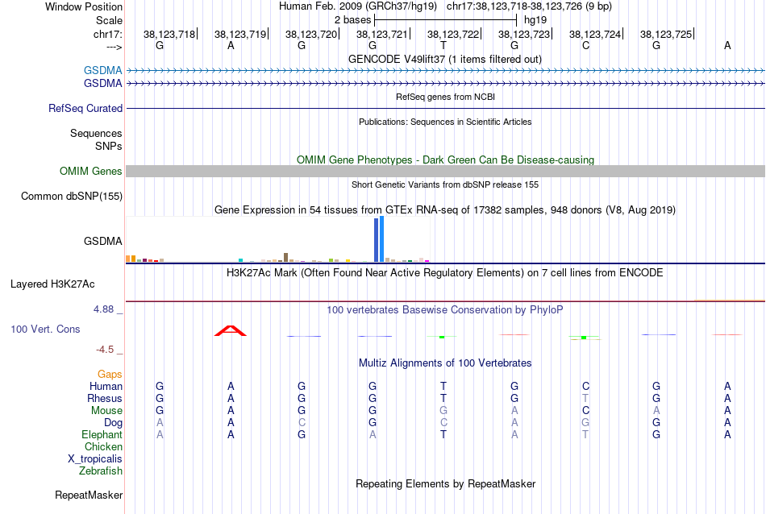
Task: Select the Sequences track label
Action: (x=96, y=133)
